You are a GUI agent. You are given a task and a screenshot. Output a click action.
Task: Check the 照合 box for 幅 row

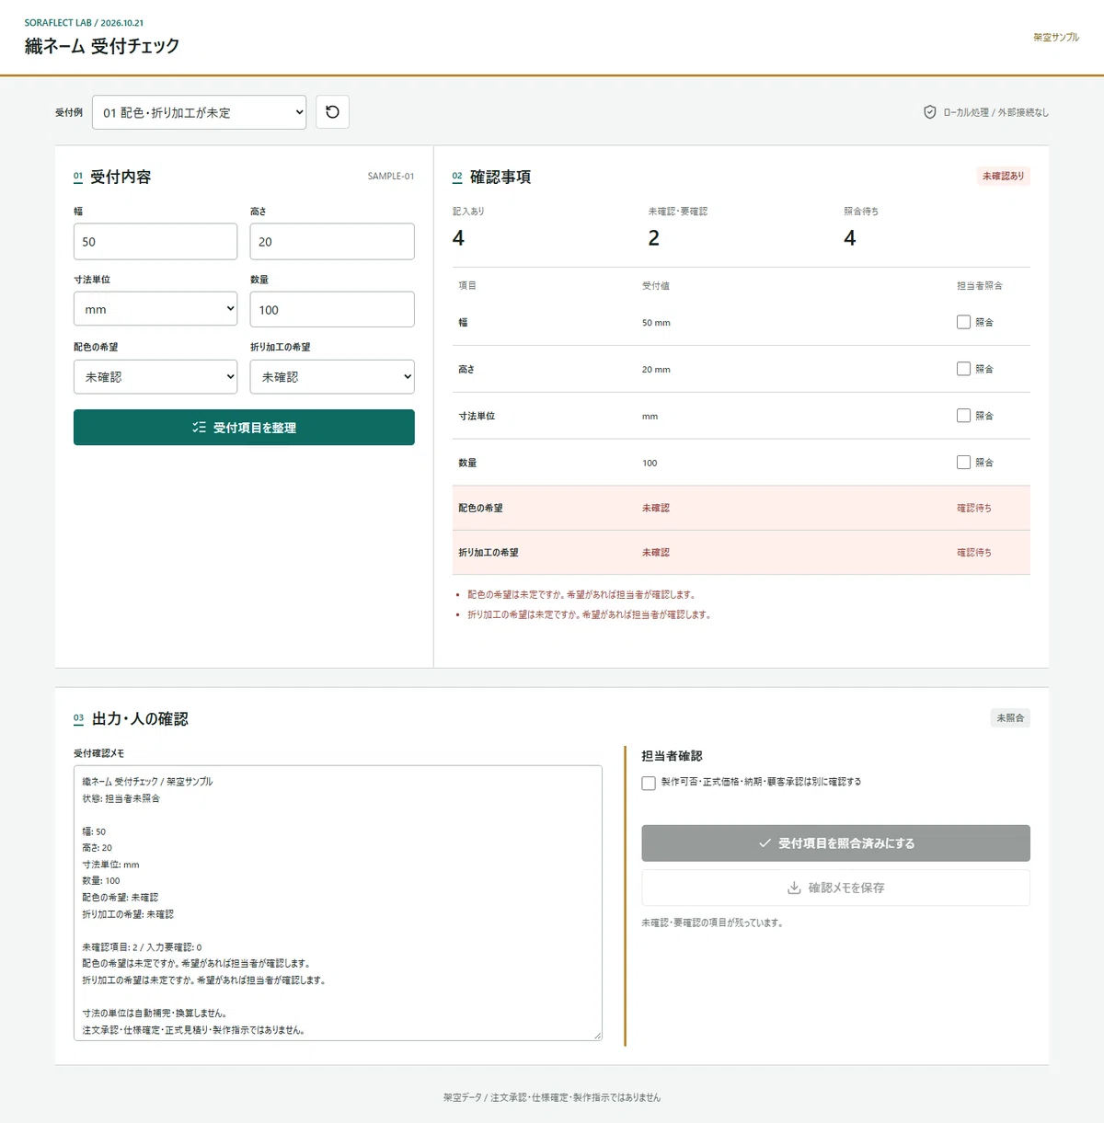click(x=963, y=322)
